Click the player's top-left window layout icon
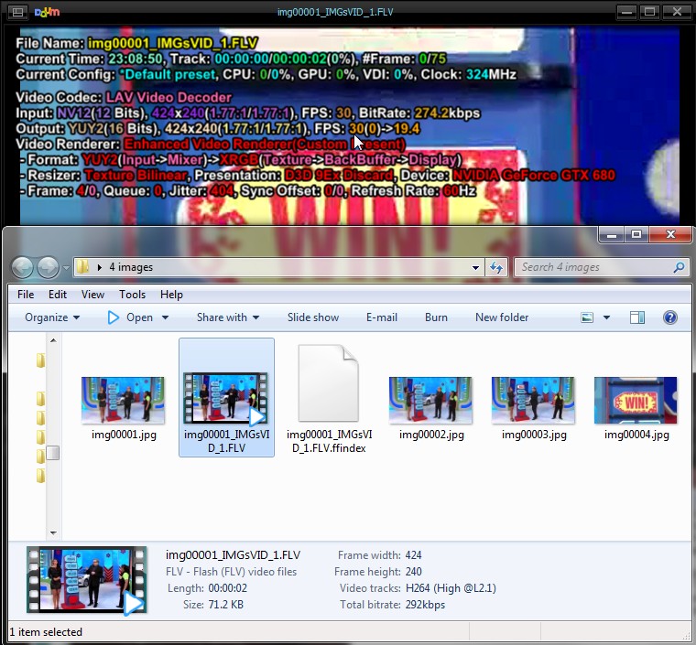This screenshot has width=696, height=645. pos(17,12)
